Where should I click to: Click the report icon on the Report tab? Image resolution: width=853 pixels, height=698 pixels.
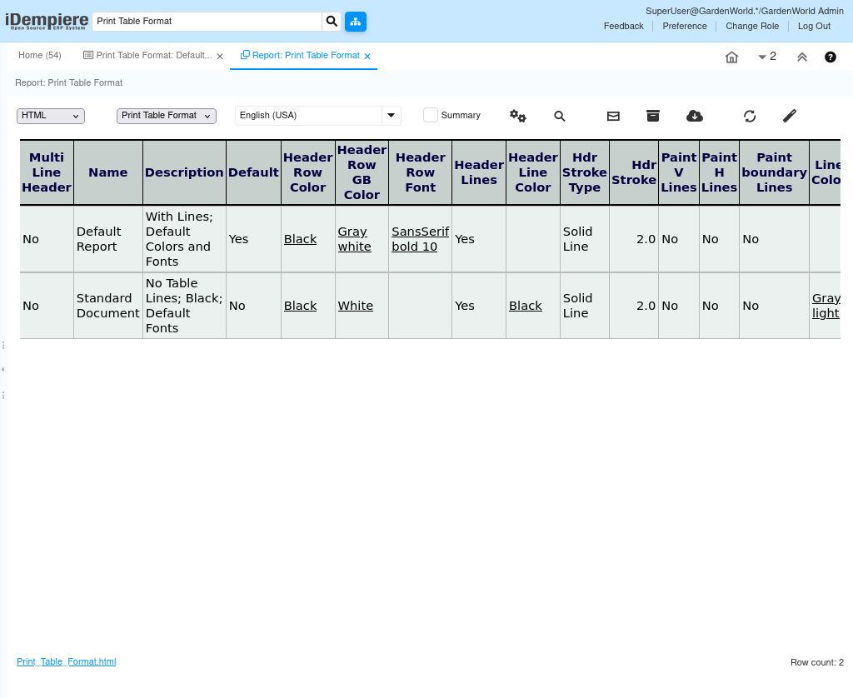coord(245,55)
